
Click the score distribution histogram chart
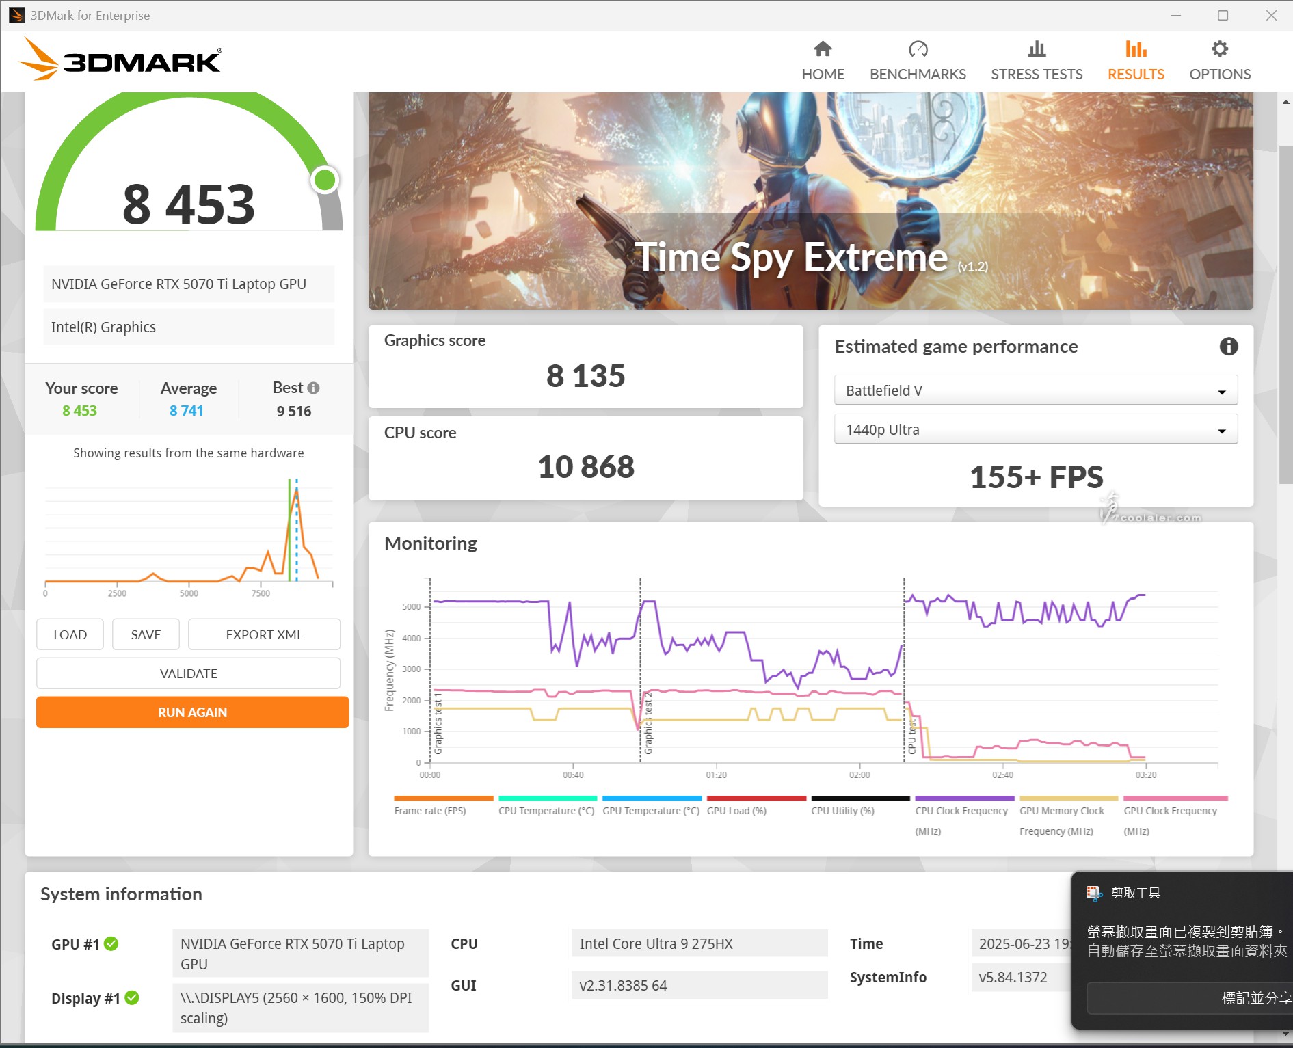pos(189,537)
